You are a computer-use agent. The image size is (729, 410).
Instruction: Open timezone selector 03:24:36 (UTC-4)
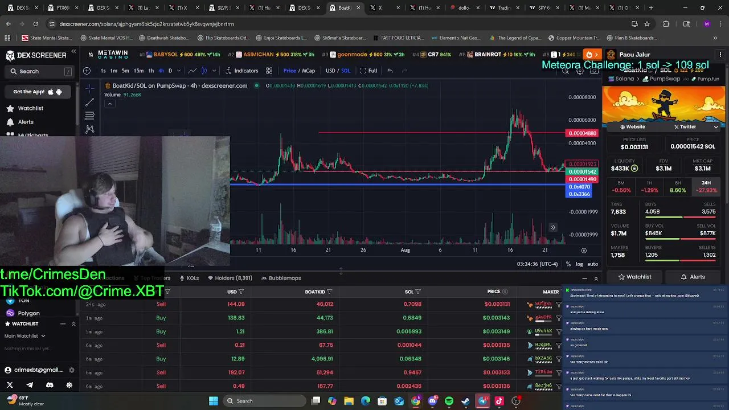[x=537, y=264]
